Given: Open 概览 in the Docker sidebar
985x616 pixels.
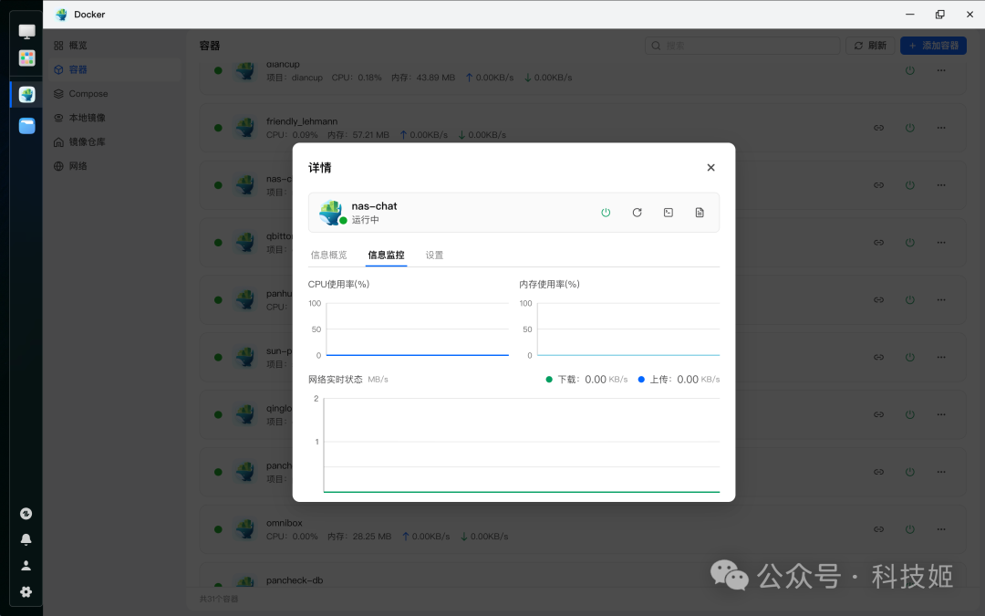Looking at the screenshot, I should coord(78,46).
